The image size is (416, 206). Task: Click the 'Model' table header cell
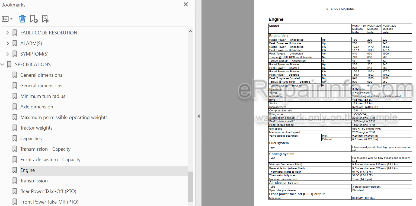[310, 29]
